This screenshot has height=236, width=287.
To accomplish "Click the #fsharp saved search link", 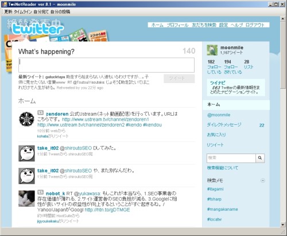I will tap(214, 199).
